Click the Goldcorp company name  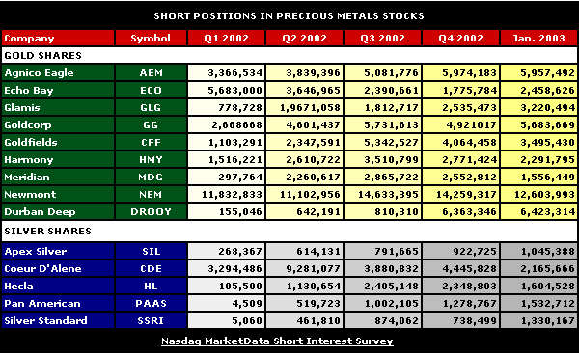coord(28,124)
